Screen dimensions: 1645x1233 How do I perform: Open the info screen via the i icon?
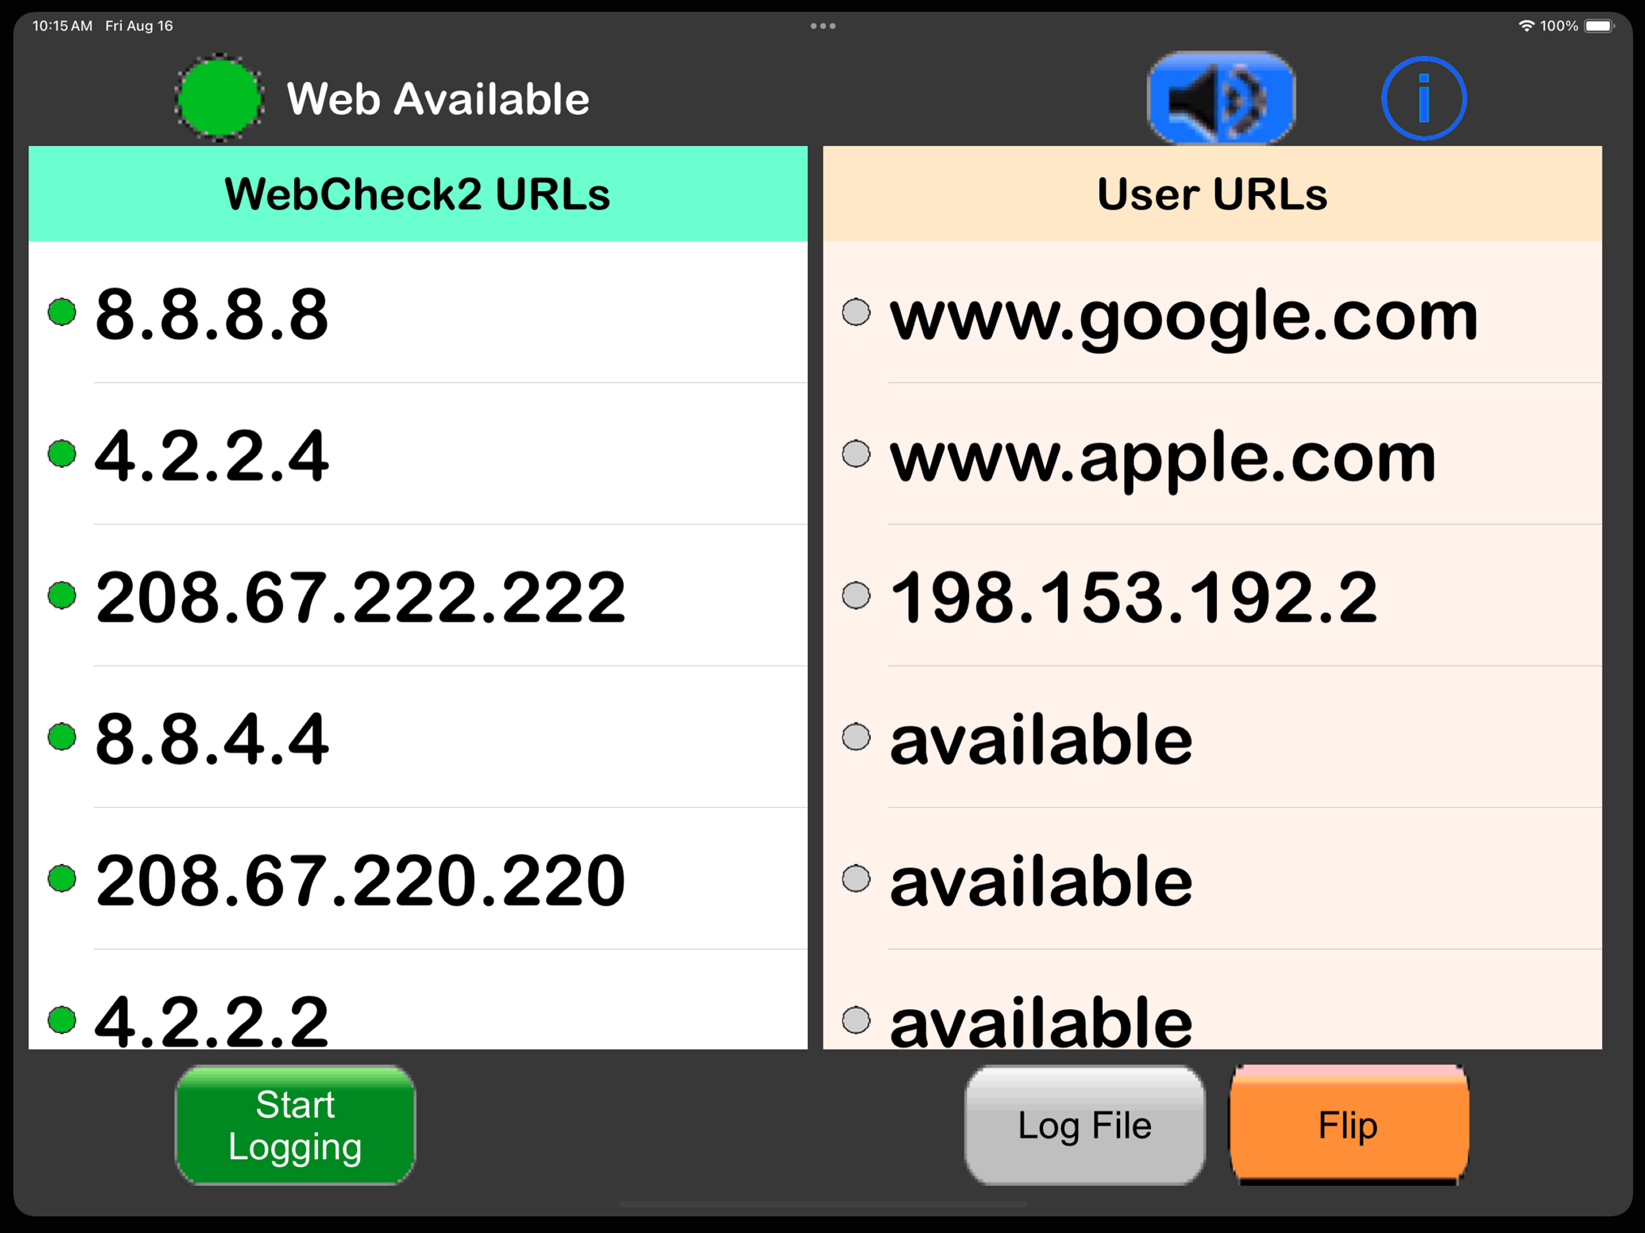point(1424,97)
